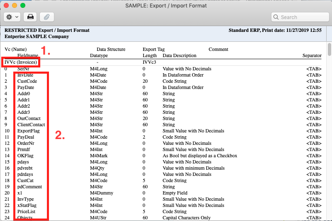Click the printer icon to print report

30,17
